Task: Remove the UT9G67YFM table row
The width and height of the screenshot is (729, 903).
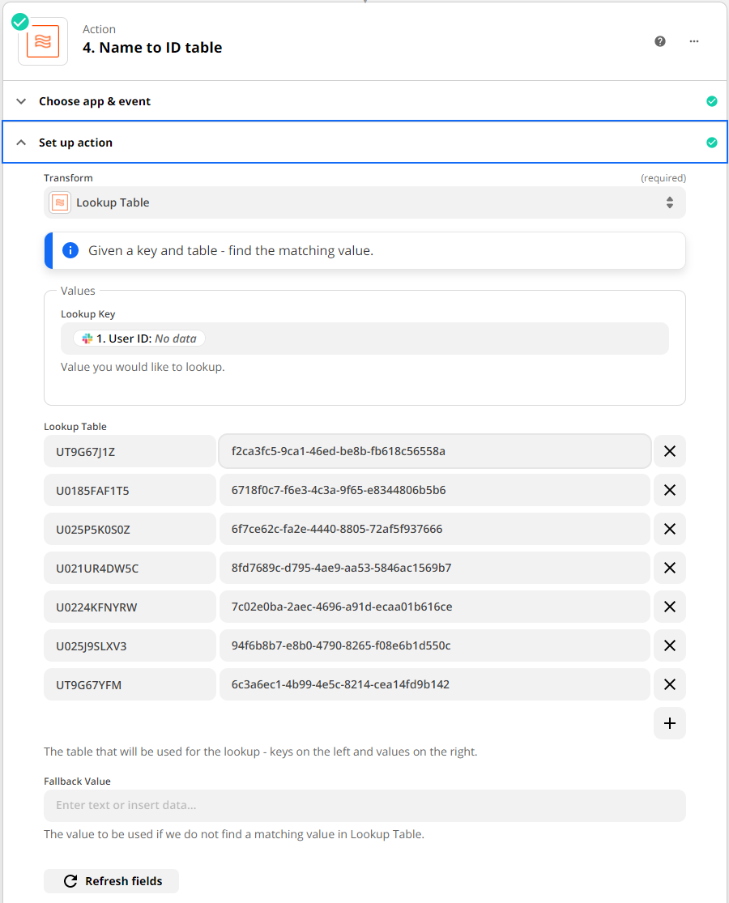Action: [669, 684]
